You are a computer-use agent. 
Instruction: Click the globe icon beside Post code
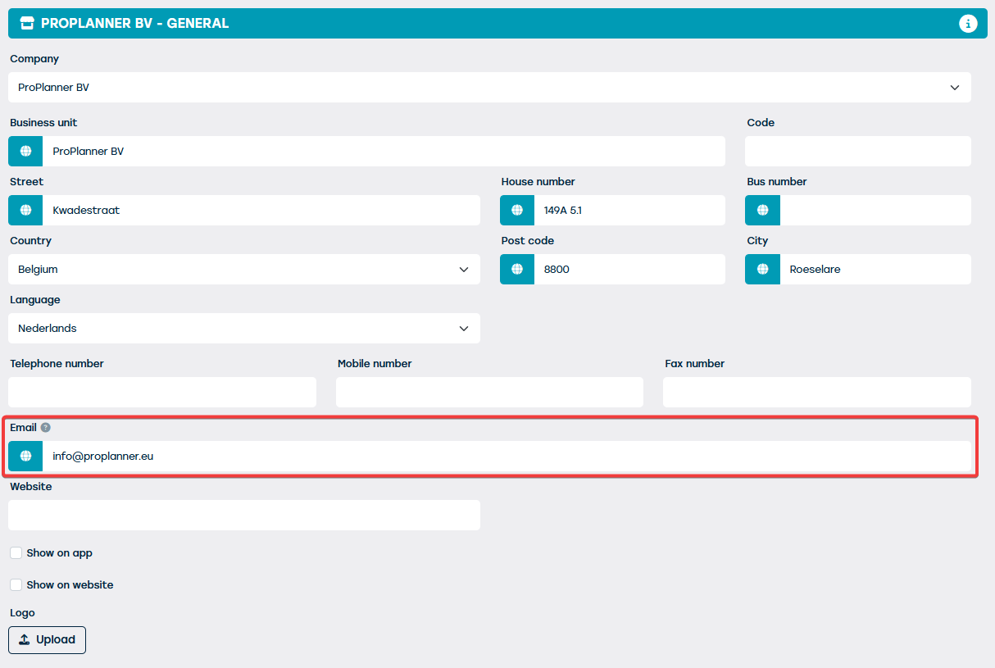pos(517,270)
